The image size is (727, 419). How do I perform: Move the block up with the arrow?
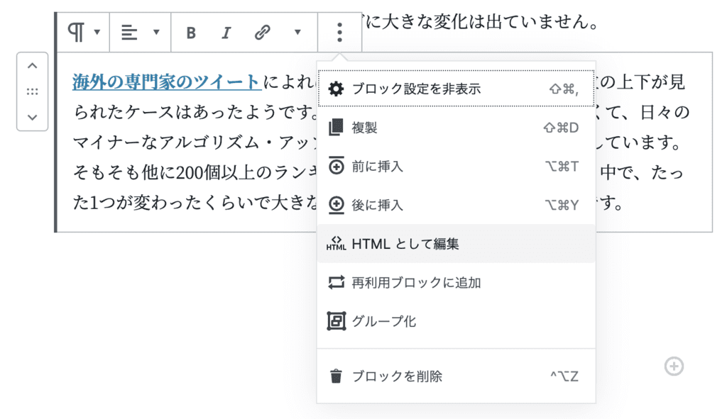pyautogui.click(x=32, y=65)
